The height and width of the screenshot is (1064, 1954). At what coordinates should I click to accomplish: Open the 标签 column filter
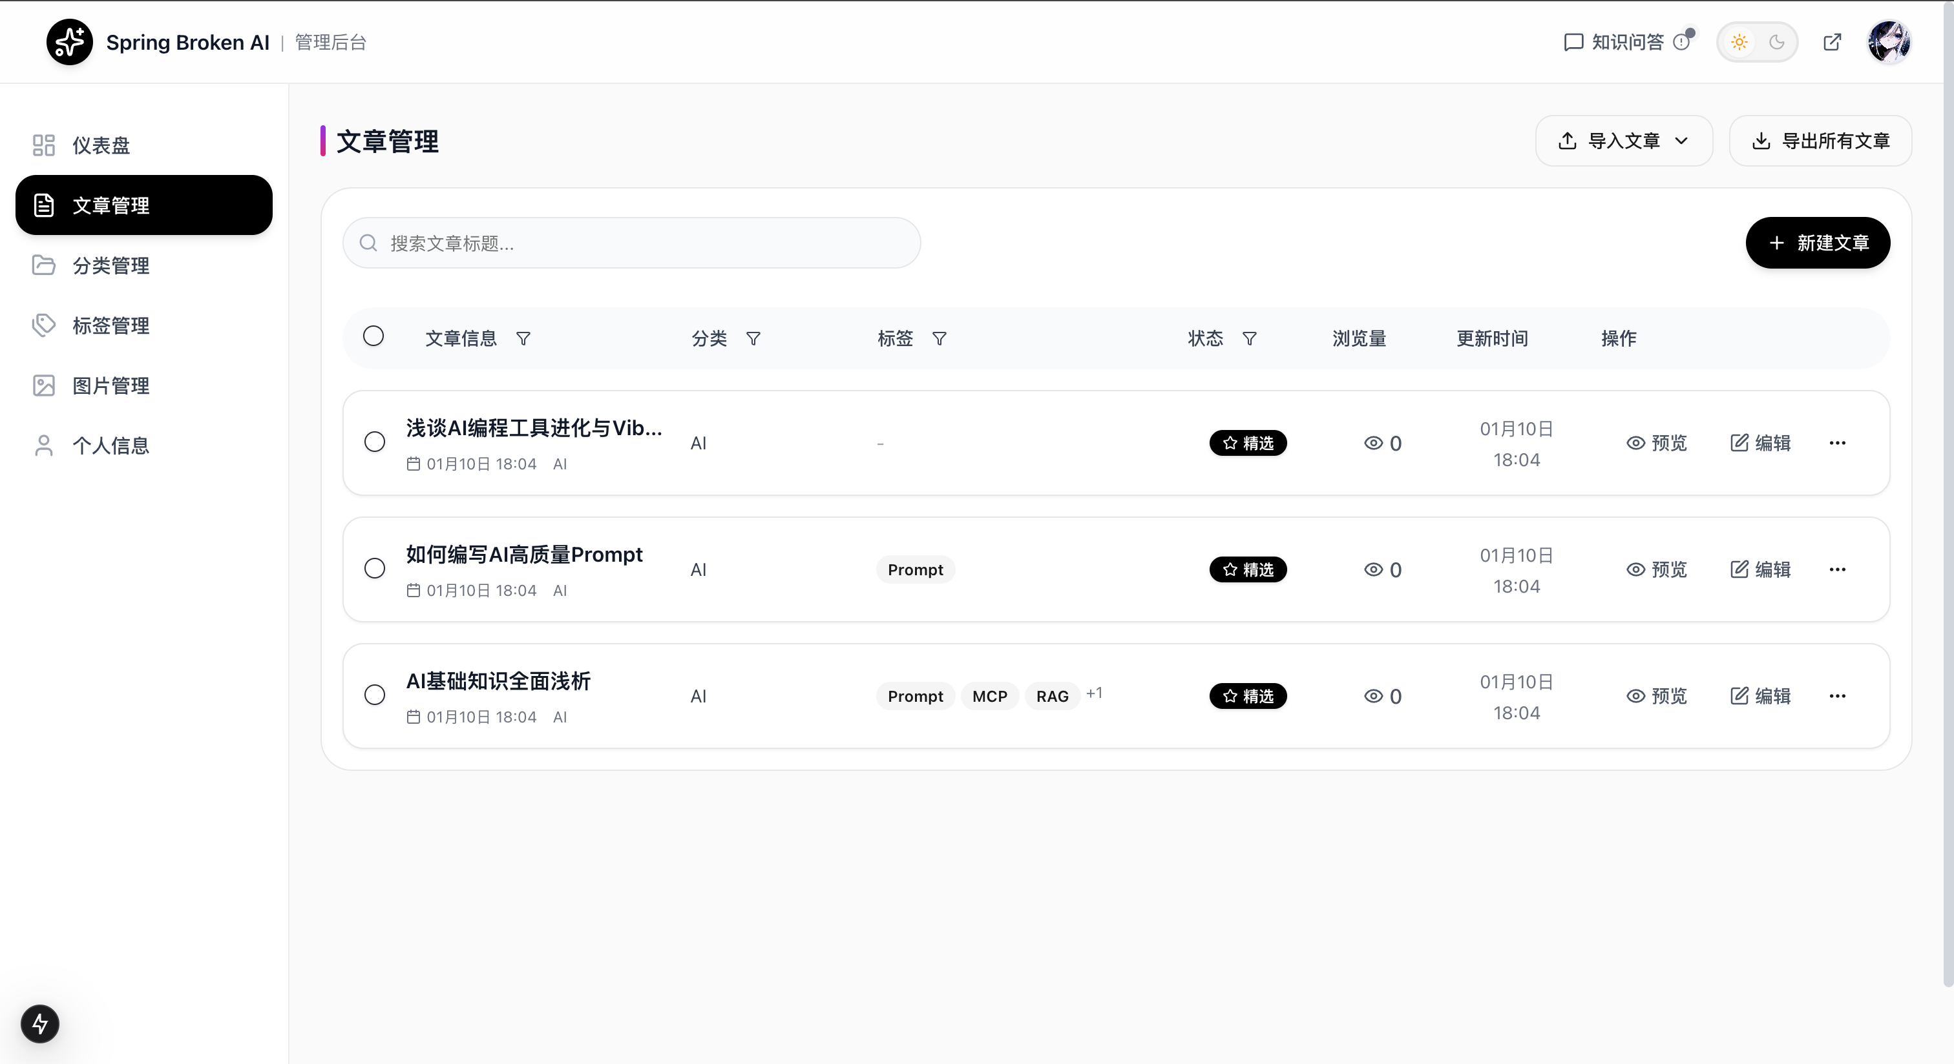(x=939, y=339)
